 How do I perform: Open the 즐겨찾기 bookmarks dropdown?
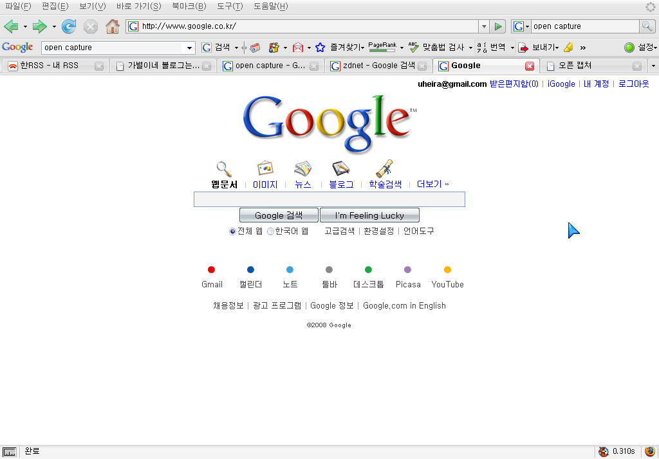tap(347, 48)
